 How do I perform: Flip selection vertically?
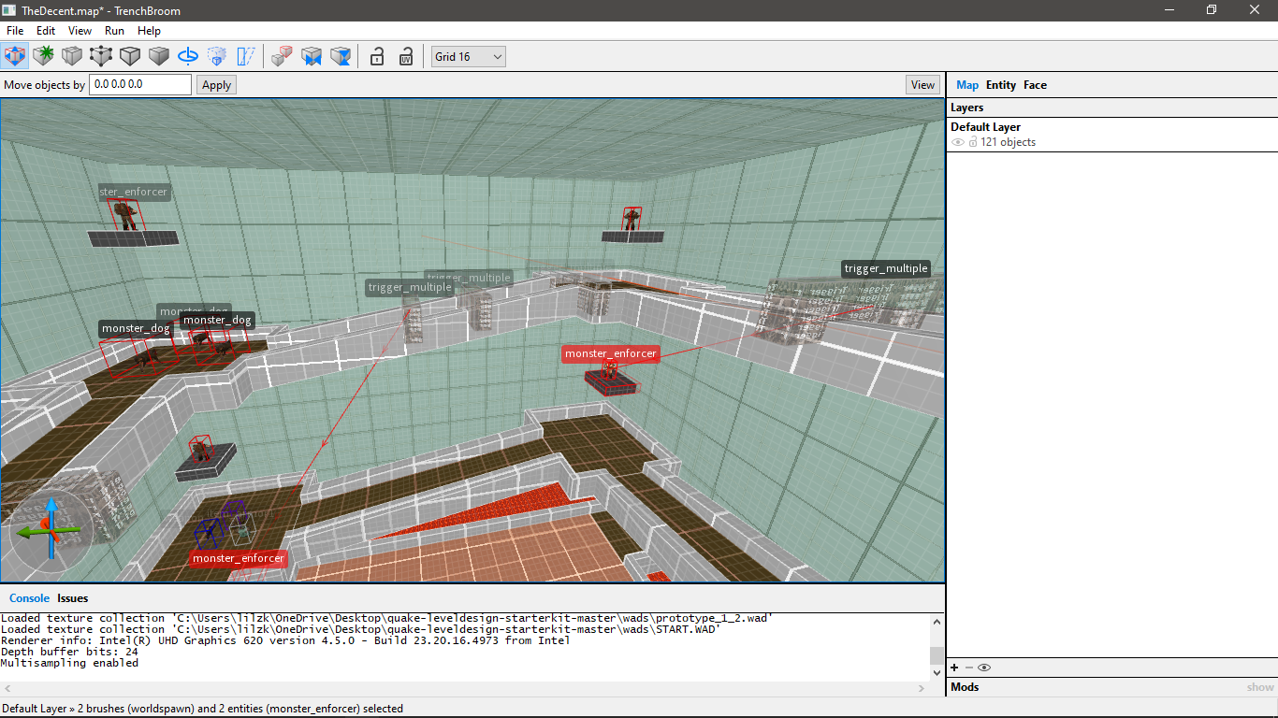tap(341, 56)
